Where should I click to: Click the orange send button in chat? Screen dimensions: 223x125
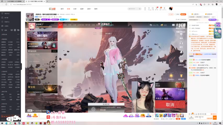coord(215,117)
